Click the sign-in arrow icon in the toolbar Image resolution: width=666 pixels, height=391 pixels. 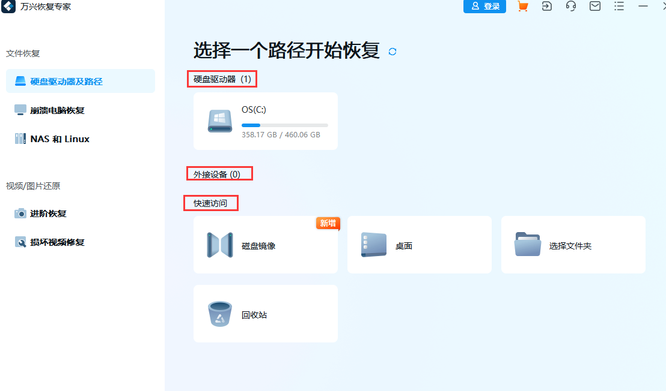[547, 7]
